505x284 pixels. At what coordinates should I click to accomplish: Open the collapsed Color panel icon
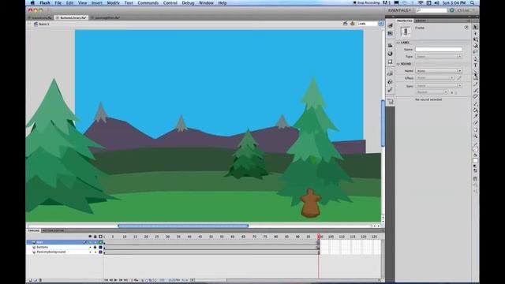click(x=391, y=25)
